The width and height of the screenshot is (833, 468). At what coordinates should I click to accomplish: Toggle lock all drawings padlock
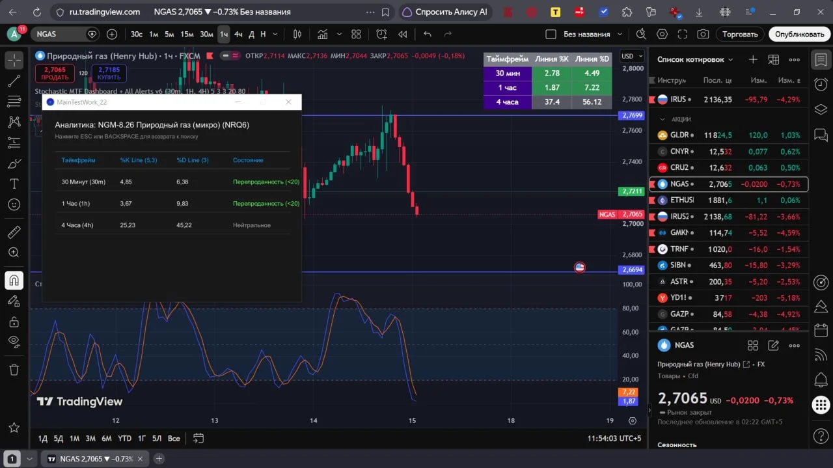point(14,322)
